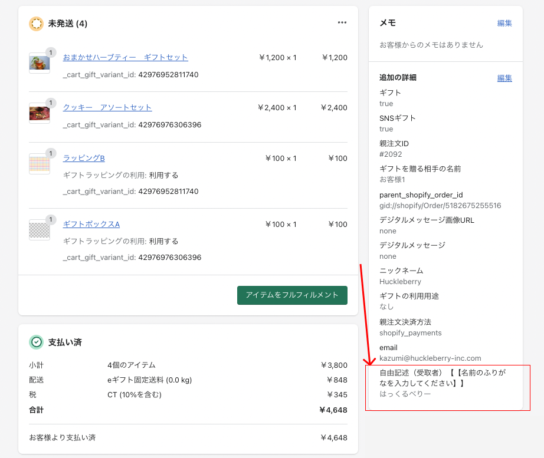Click the 支払い済 heading text

(x=64, y=342)
